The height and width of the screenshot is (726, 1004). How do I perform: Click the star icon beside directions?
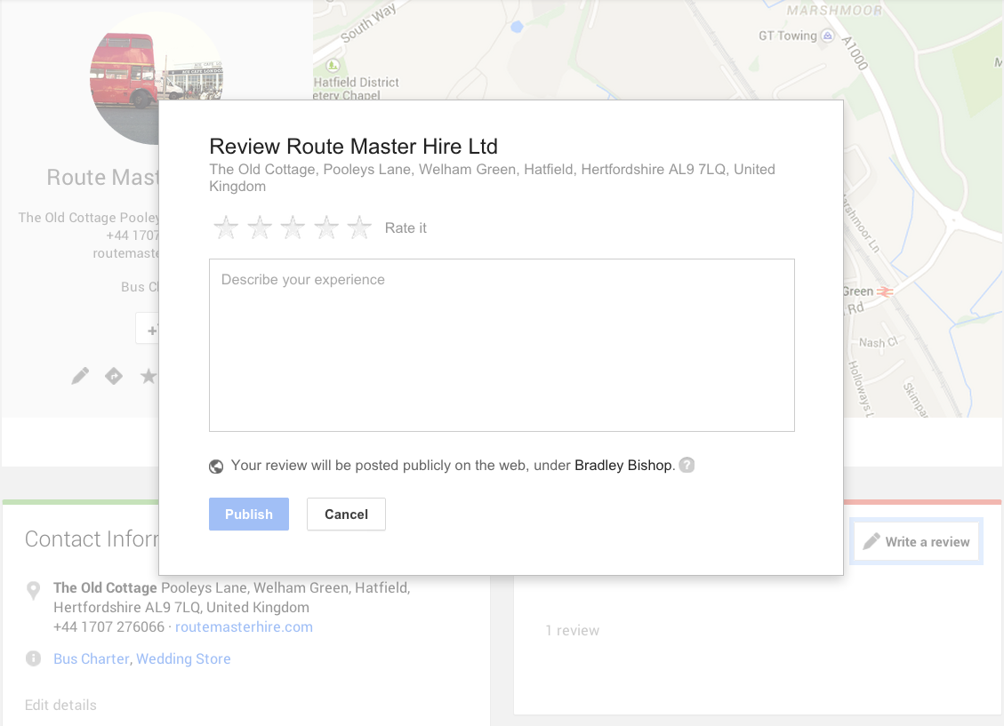point(148,376)
